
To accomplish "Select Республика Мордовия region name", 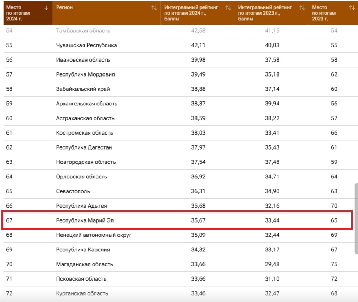I will [x=85, y=74].
